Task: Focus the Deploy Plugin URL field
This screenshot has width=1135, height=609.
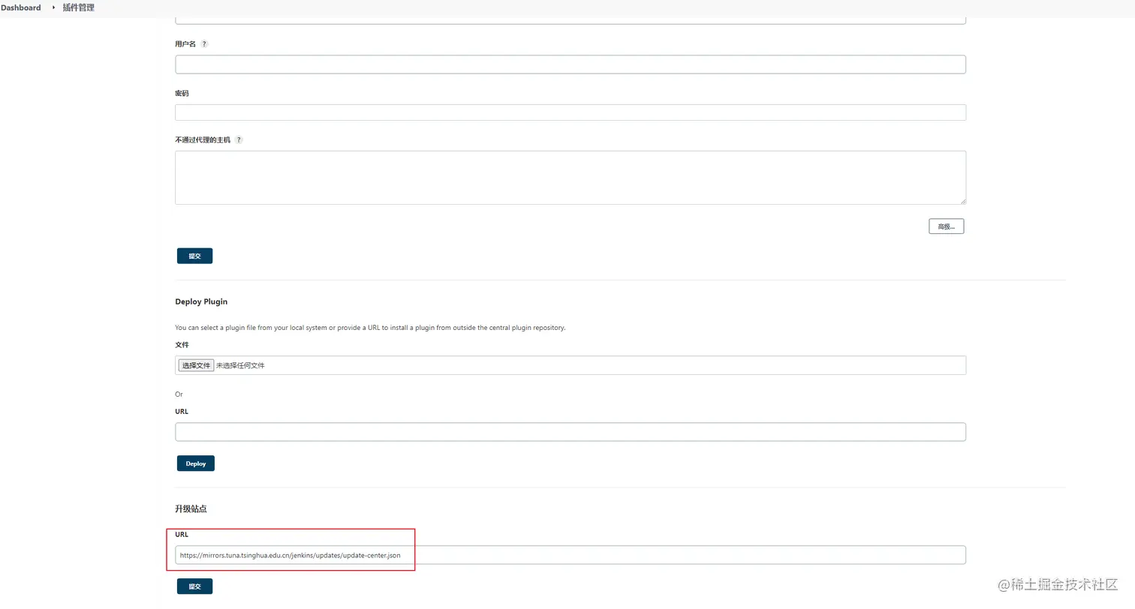Action: point(570,432)
